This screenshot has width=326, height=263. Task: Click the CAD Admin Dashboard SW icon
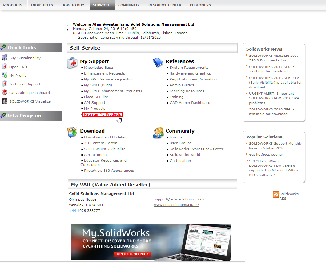[4, 92]
